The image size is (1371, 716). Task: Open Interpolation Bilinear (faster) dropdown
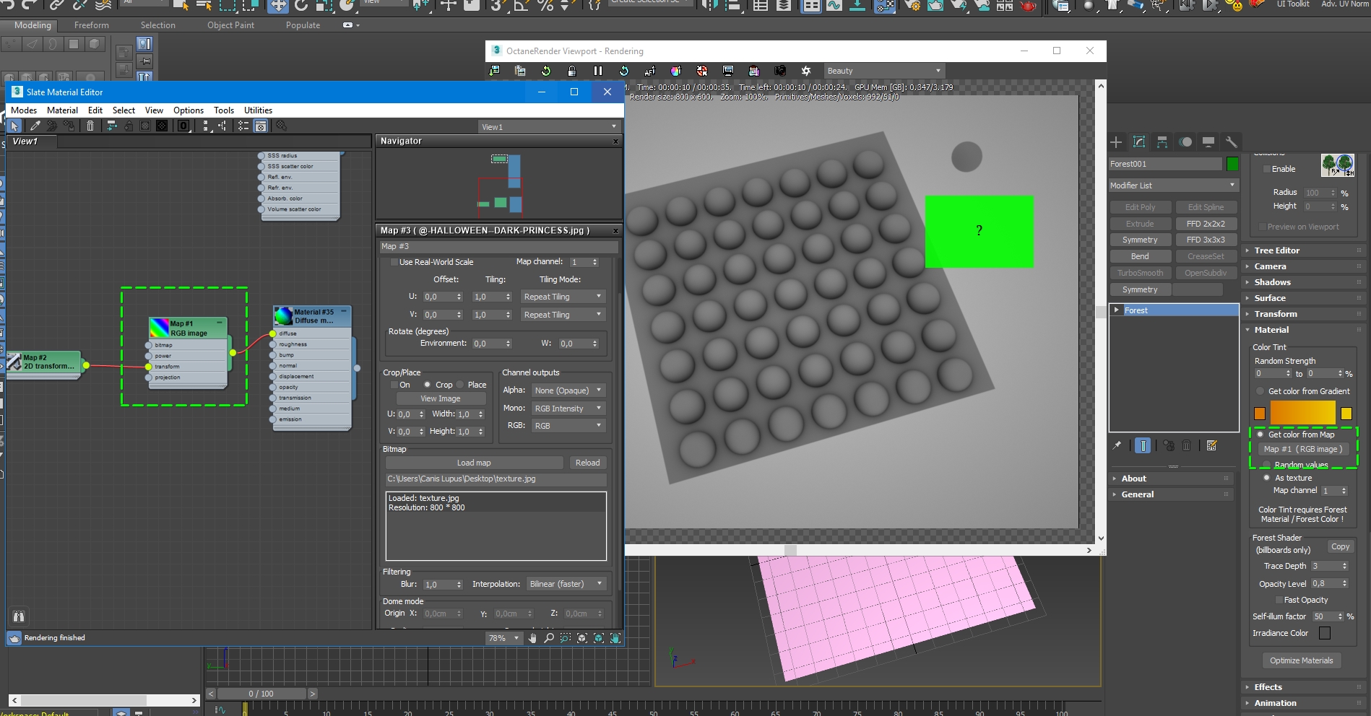pyautogui.click(x=566, y=584)
